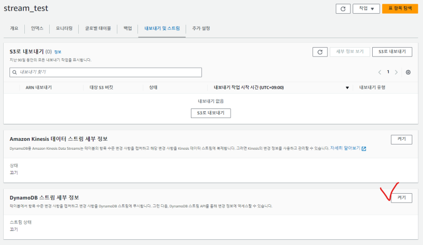Click the 내보내기 없음 message

point(210,101)
